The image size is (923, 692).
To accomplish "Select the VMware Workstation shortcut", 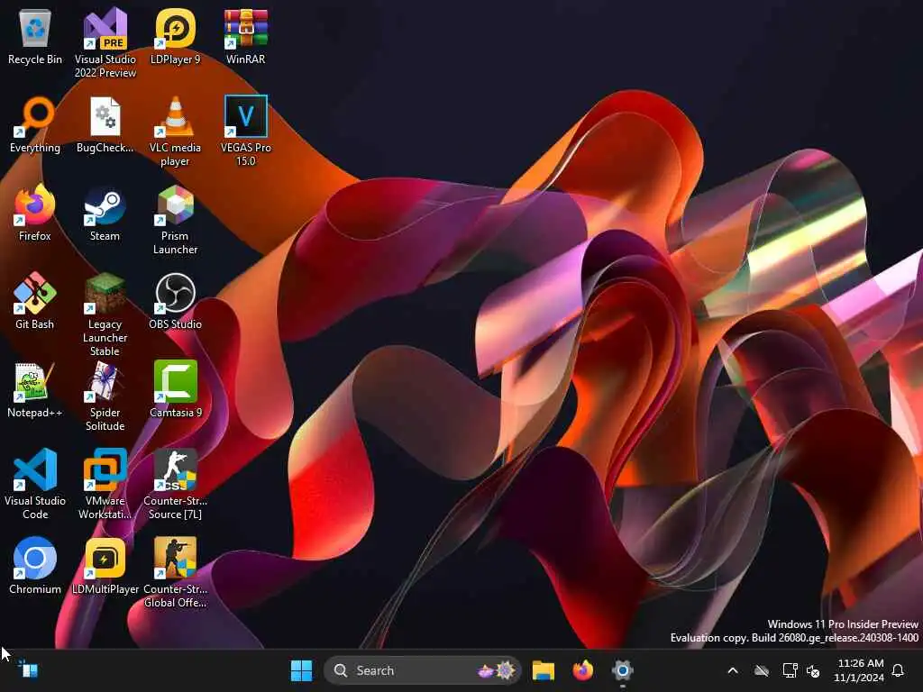I will (x=105, y=484).
